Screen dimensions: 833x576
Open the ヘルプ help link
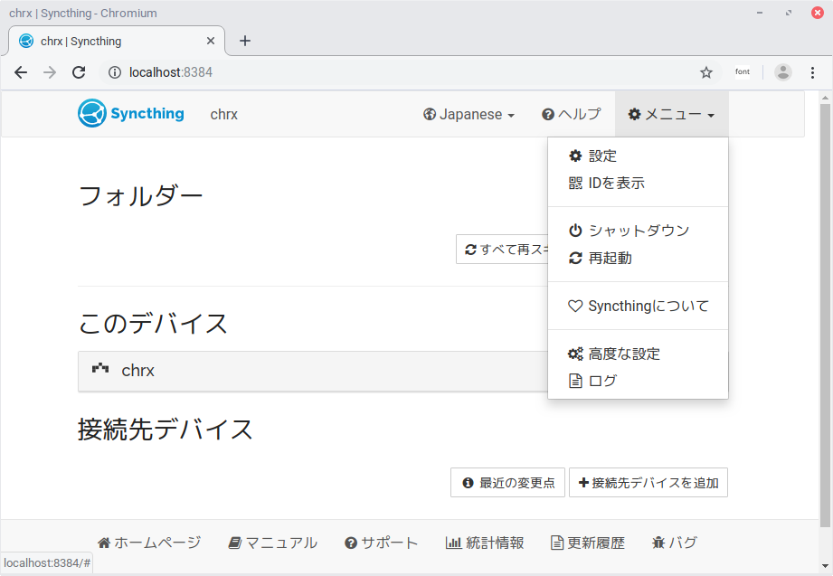[x=571, y=115]
